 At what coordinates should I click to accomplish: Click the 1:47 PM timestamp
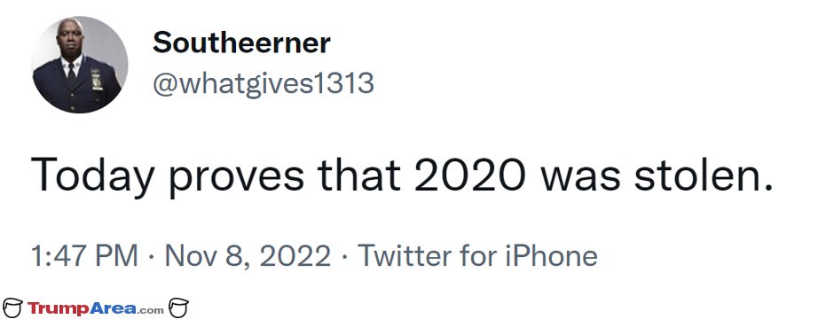click(84, 255)
